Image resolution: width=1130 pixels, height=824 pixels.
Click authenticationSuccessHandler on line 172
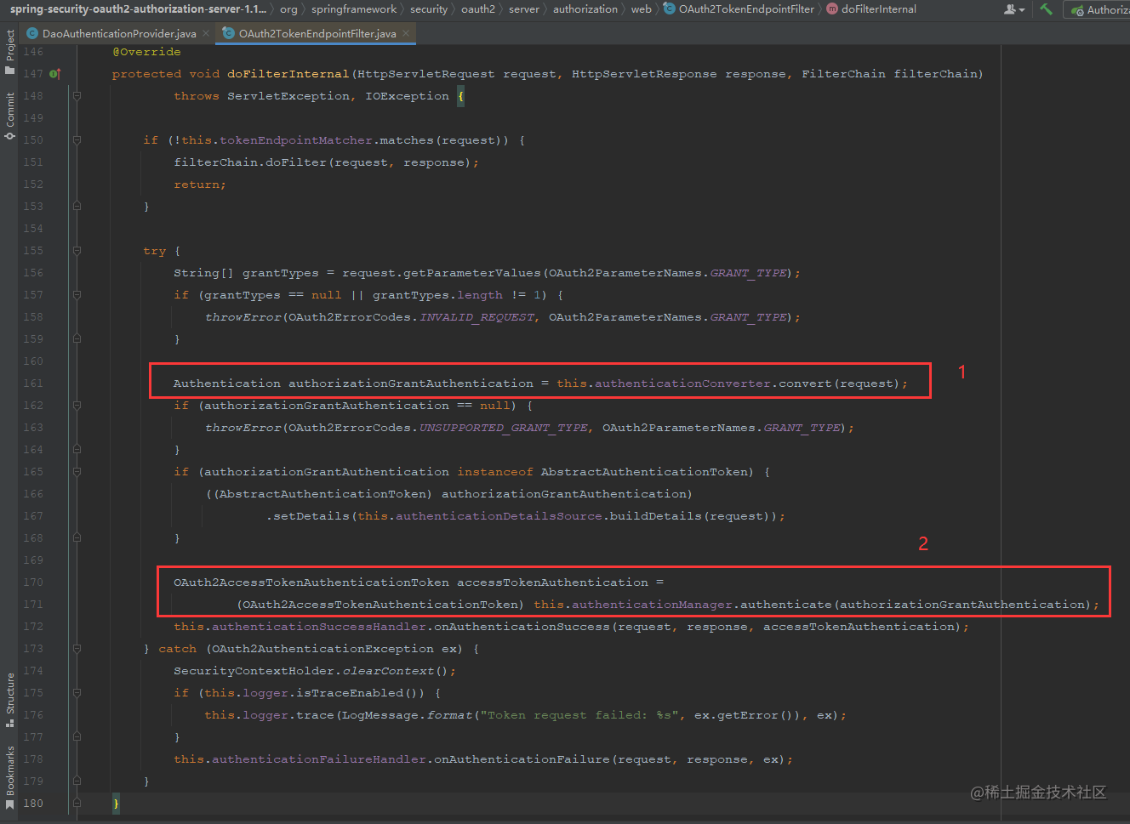(x=319, y=627)
